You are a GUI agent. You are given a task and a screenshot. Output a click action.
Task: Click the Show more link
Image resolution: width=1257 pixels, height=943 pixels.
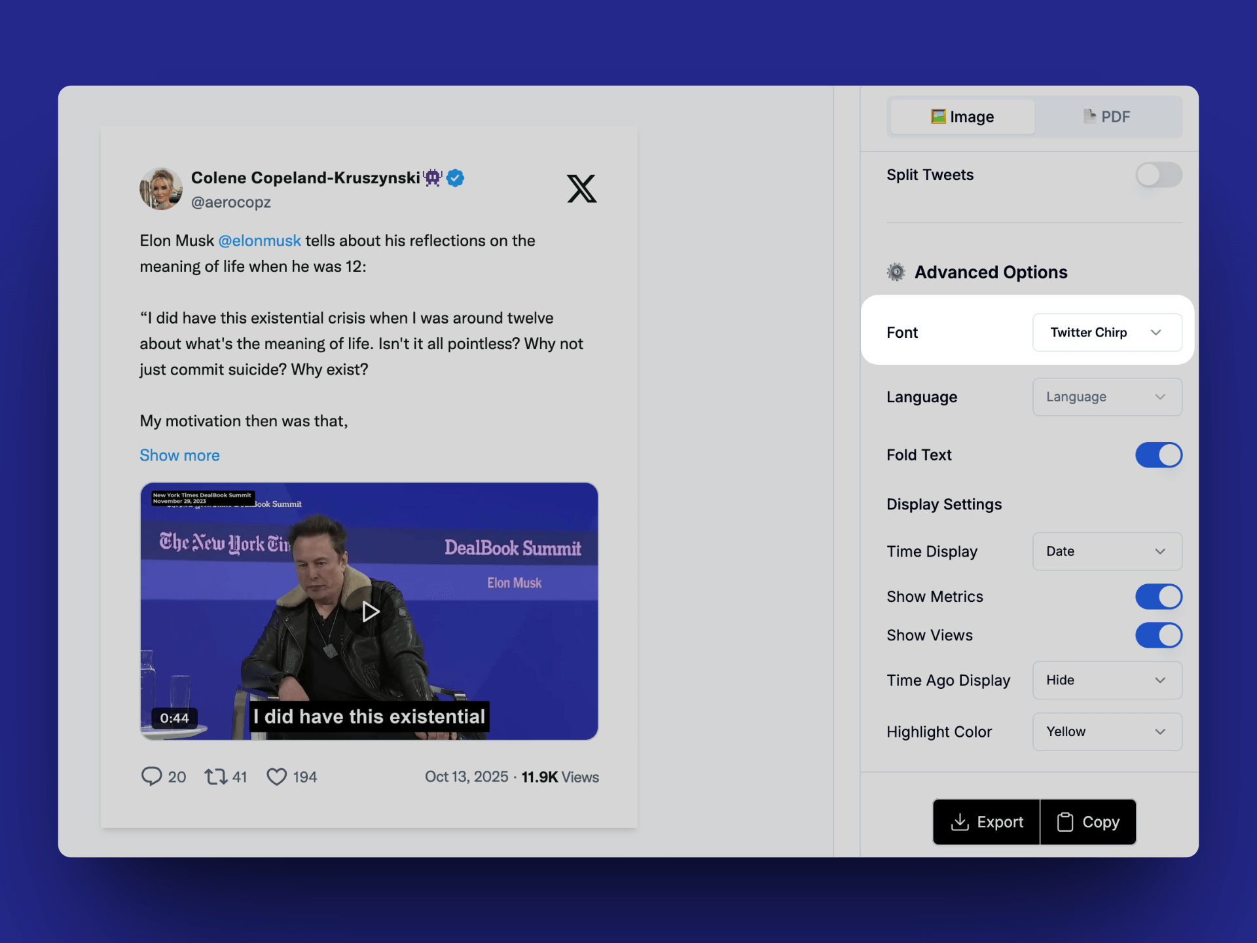[179, 455]
